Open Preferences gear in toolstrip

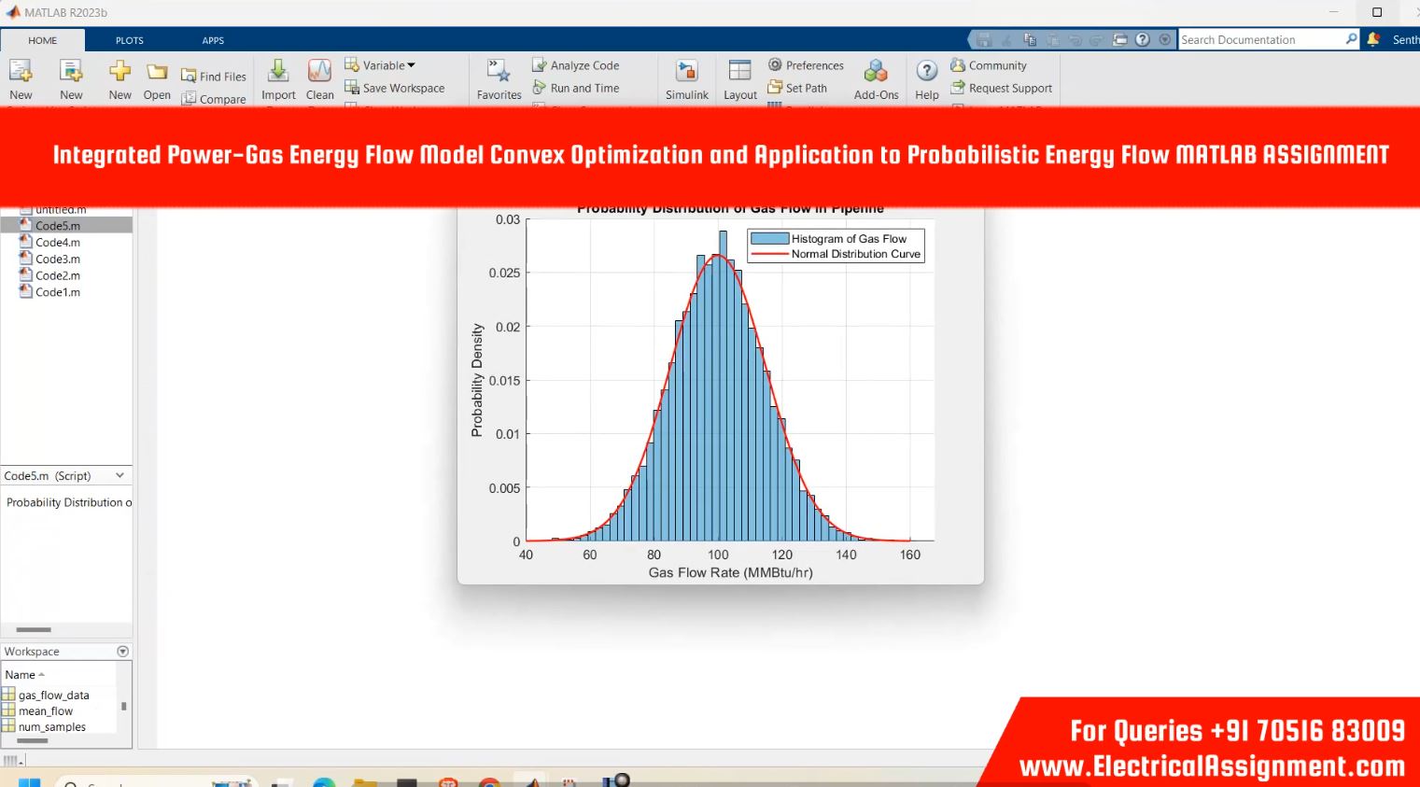(x=806, y=65)
